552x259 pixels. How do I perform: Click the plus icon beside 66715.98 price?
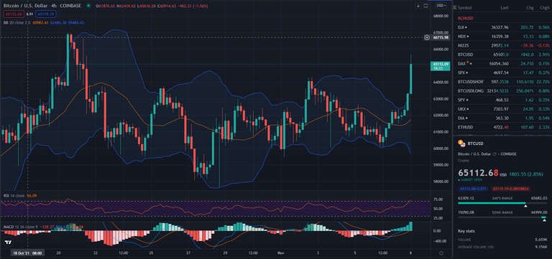[427, 37]
